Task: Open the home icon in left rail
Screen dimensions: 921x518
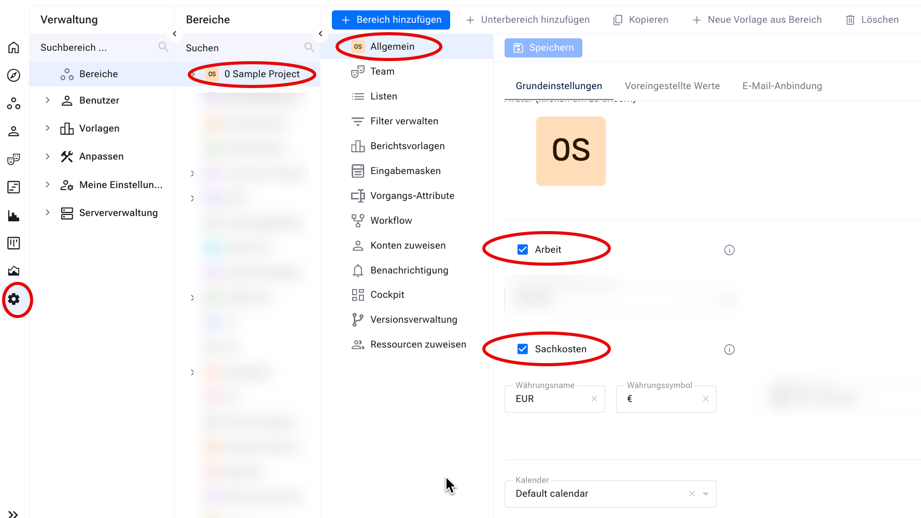Action: 14,48
